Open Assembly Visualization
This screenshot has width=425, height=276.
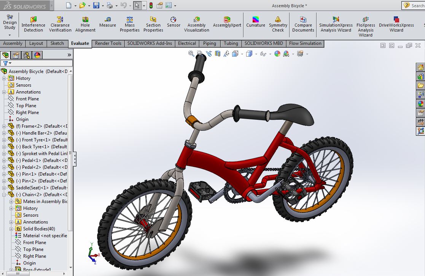[196, 24]
